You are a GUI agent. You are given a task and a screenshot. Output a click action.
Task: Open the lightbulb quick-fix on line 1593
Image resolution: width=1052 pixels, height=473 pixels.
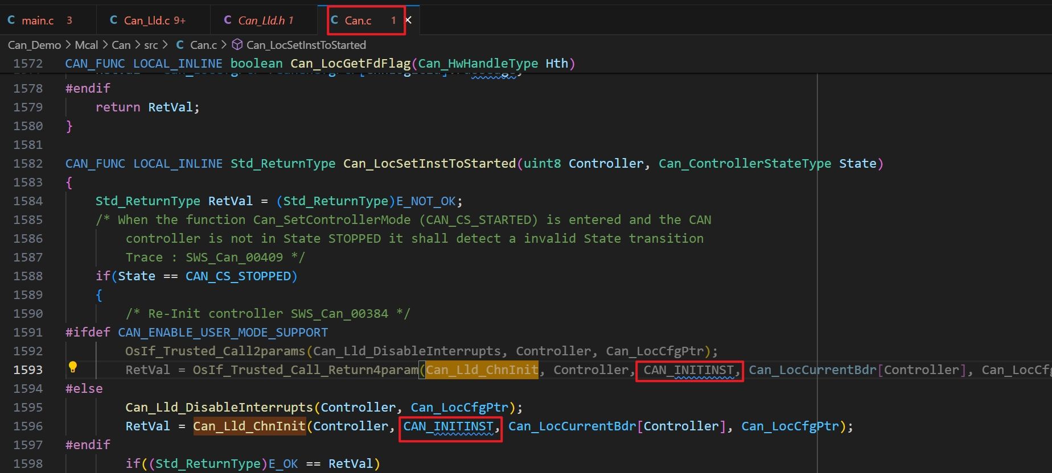click(73, 367)
